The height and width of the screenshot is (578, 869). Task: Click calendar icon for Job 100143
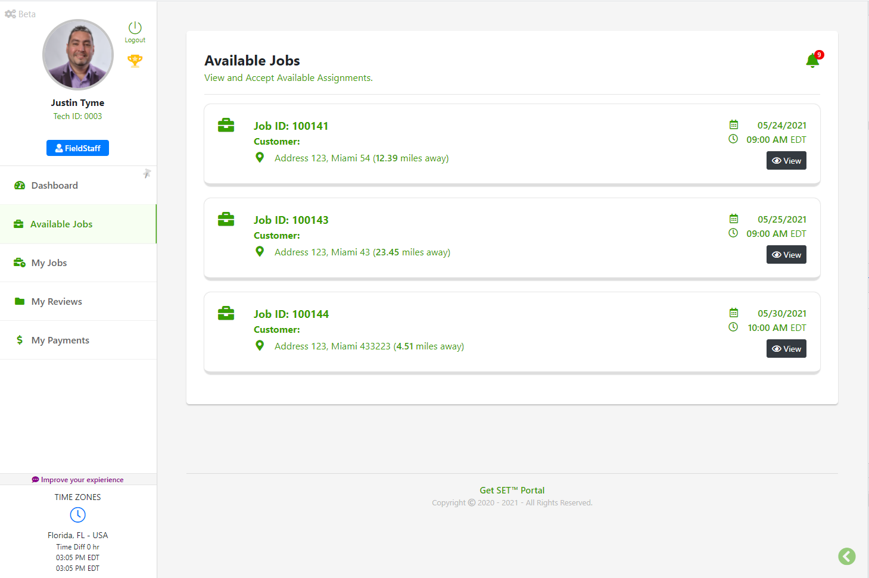tap(734, 219)
